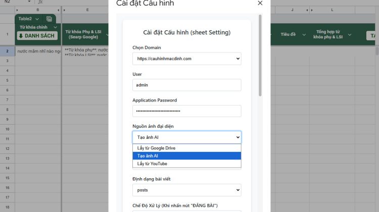Choose Tạo ảnh AI from list
The height and width of the screenshot is (212, 379).
click(x=186, y=156)
